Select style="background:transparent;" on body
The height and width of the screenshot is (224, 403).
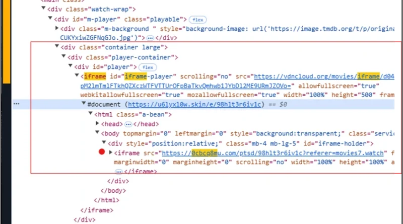287,133
